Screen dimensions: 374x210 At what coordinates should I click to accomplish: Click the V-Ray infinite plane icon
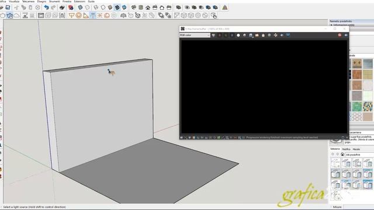pos(123,16)
